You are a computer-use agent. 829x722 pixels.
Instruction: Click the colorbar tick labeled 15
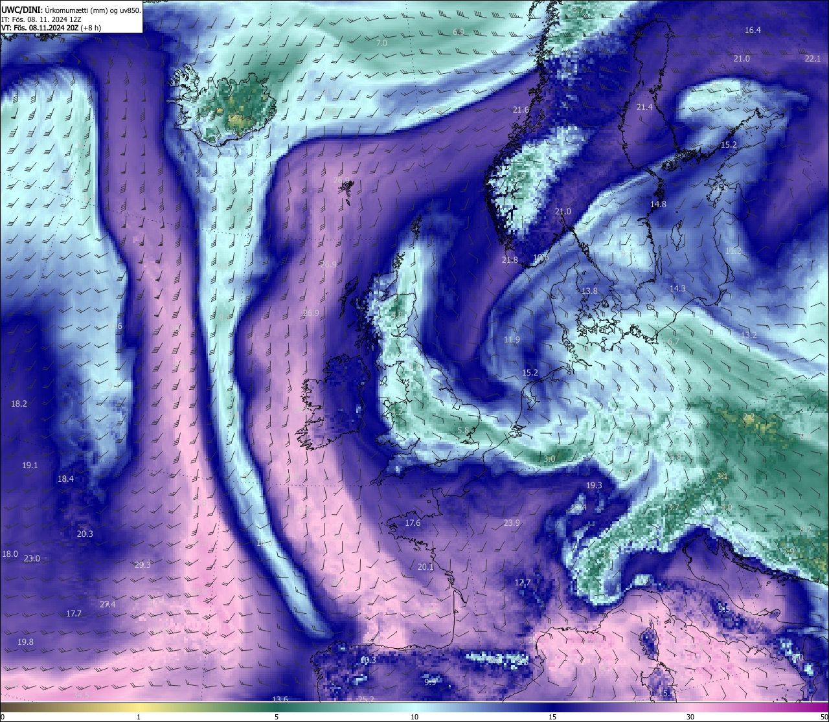pos(552,717)
